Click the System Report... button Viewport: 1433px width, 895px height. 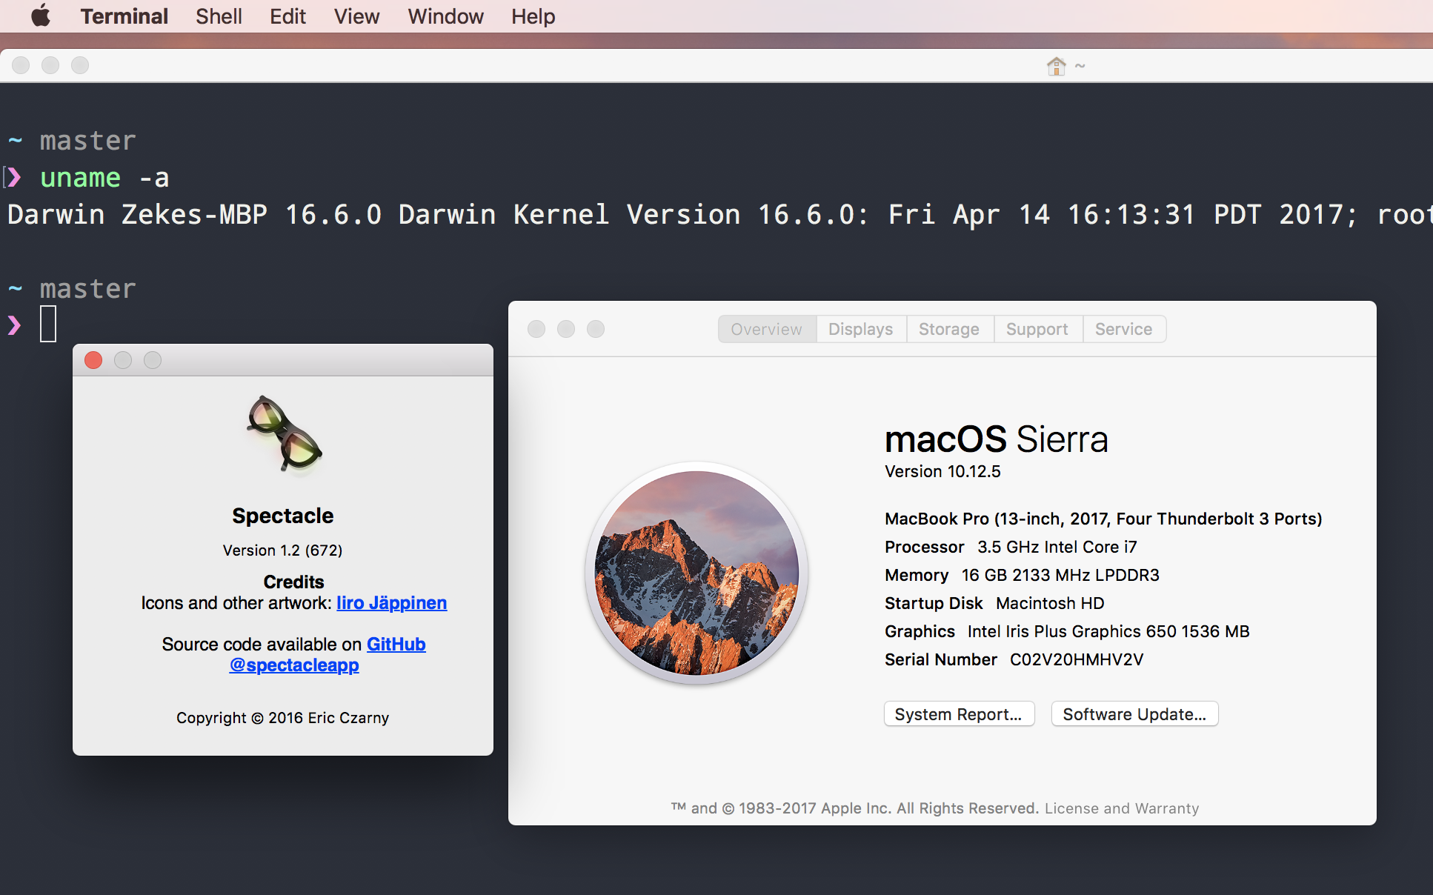[x=959, y=714]
